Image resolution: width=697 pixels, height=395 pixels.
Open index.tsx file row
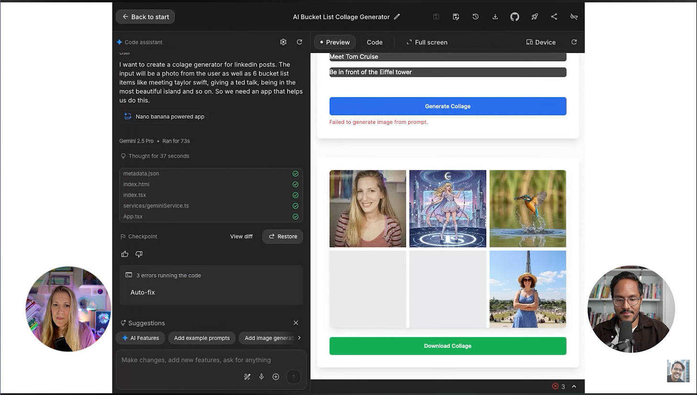(211, 195)
